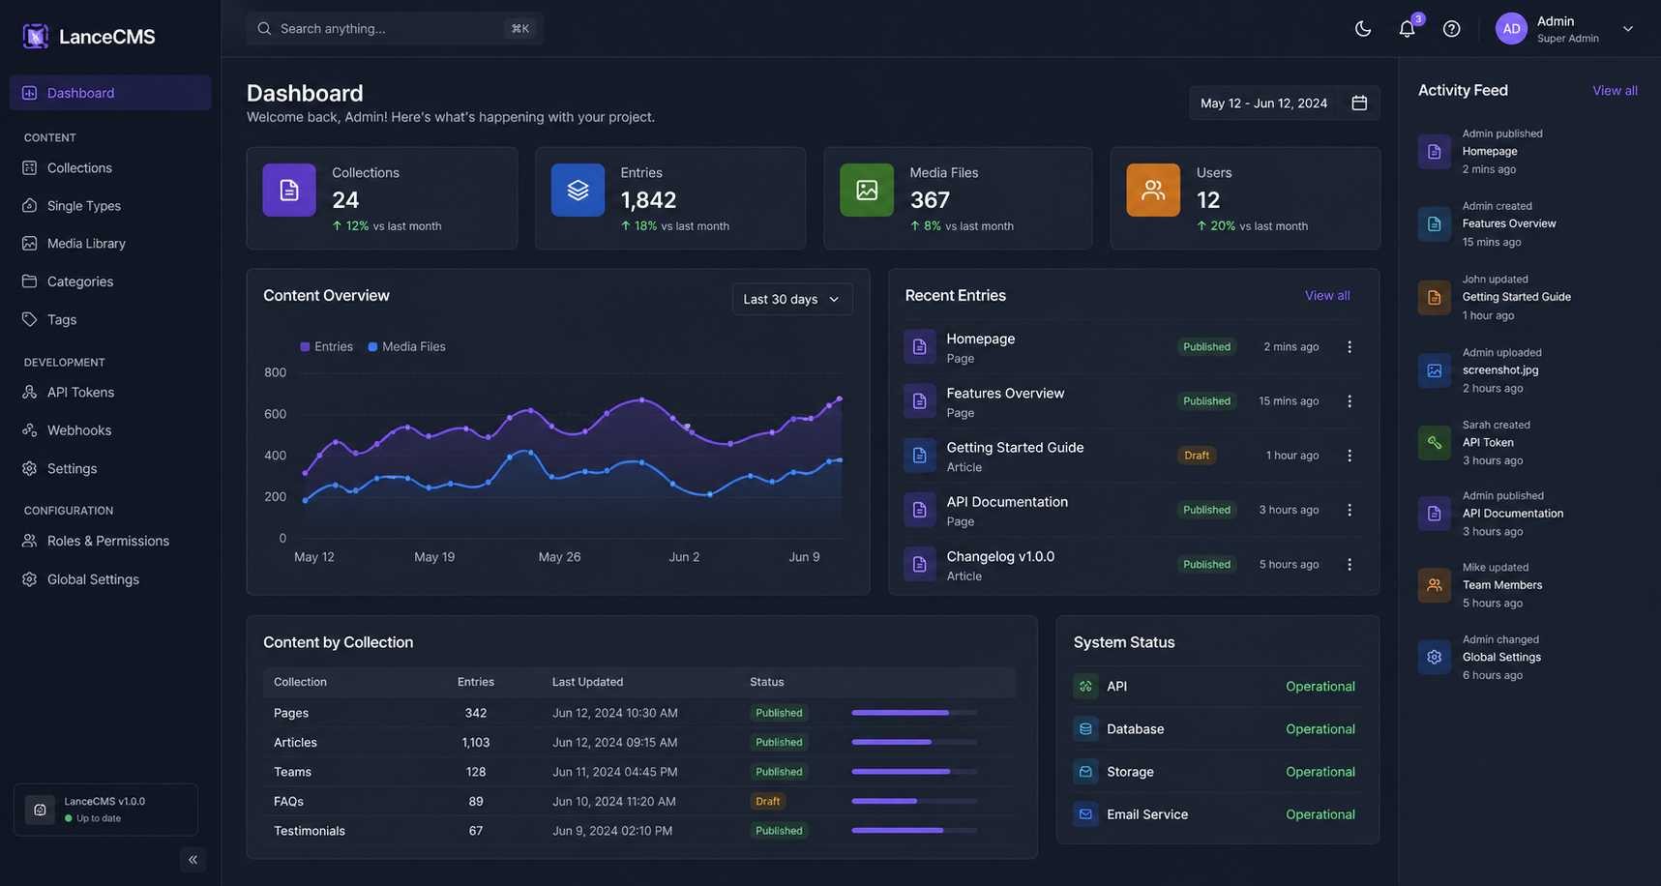Go to API Tokens in sidebar
1661x886 pixels.
[80, 393]
